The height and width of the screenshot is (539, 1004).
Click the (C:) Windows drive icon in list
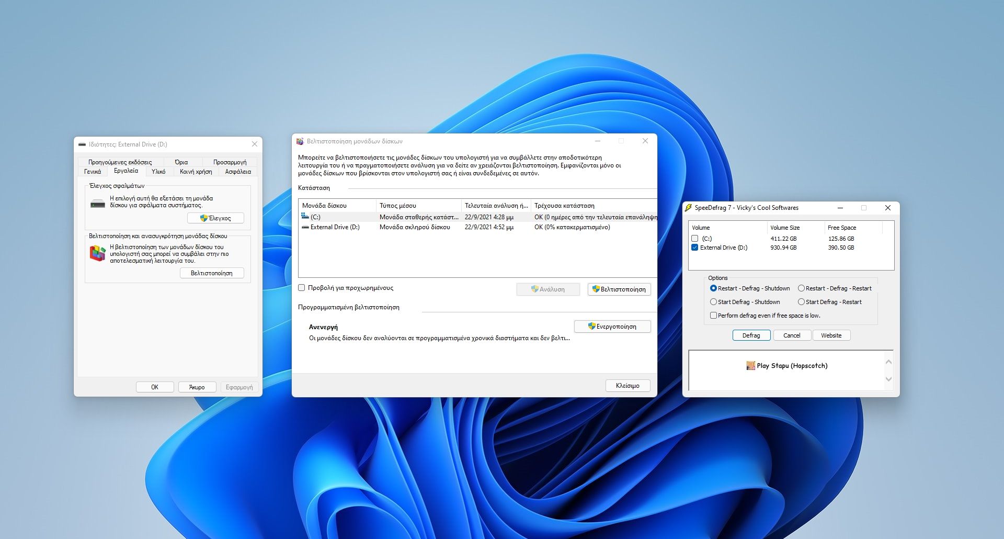pyautogui.click(x=305, y=217)
